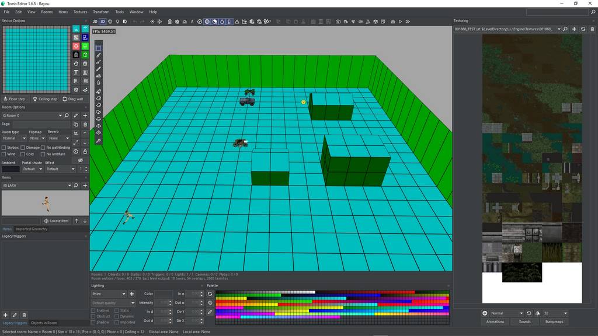Click the search icon next to room selector
This screenshot has height=336, width=598.
(x=67, y=116)
